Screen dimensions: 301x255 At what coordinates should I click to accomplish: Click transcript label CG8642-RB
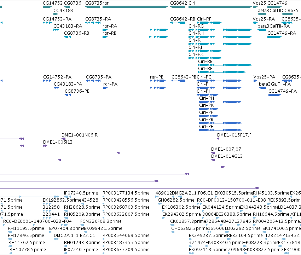pos(183,19)
